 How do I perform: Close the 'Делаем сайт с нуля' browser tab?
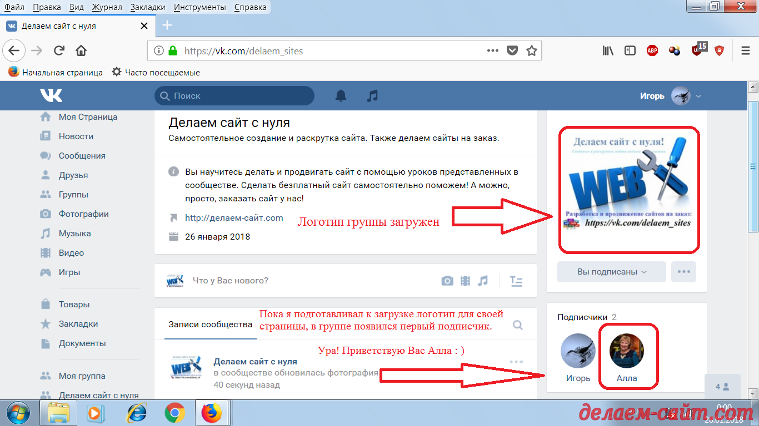pos(144,26)
